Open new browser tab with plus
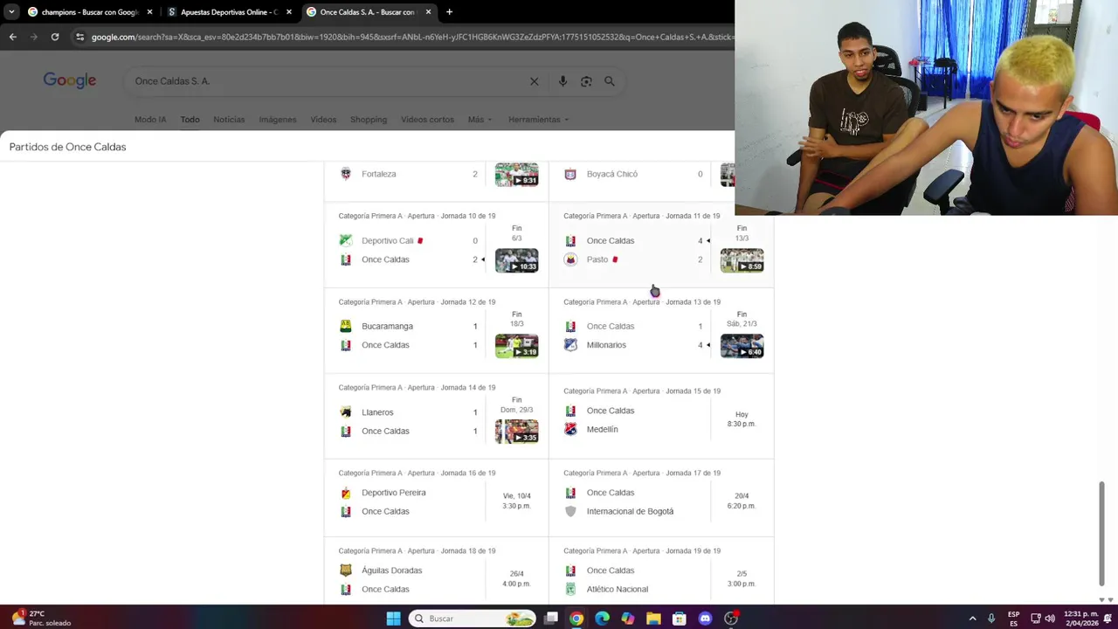 pyautogui.click(x=449, y=12)
